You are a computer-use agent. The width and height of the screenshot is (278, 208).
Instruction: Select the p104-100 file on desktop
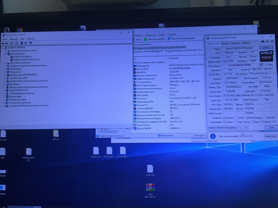(x=150, y=169)
